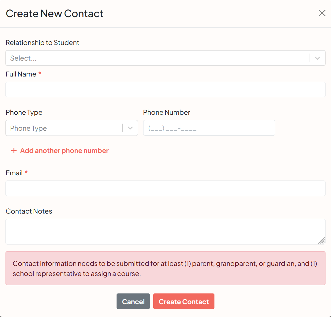Click the plus sign next to phone number option
The image size is (331, 317).
pyautogui.click(x=14, y=150)
